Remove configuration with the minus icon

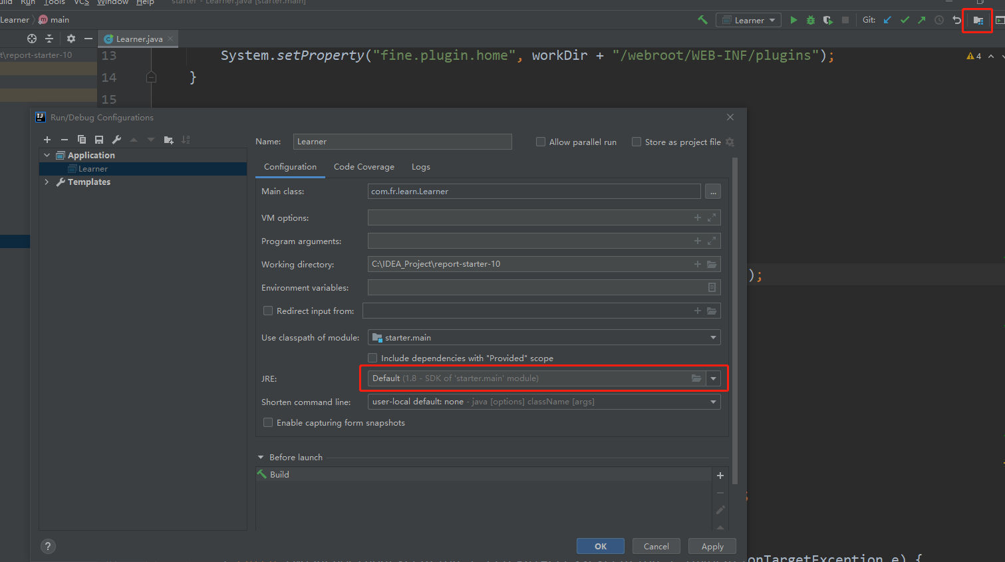(x=65, y=140)
